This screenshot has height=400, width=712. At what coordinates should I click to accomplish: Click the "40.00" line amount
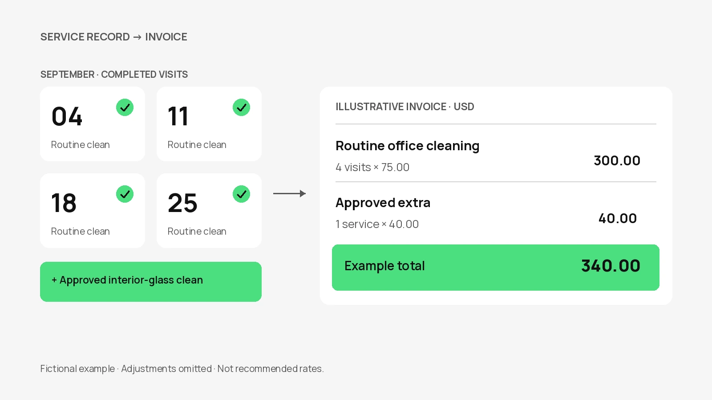click(618, 218)
